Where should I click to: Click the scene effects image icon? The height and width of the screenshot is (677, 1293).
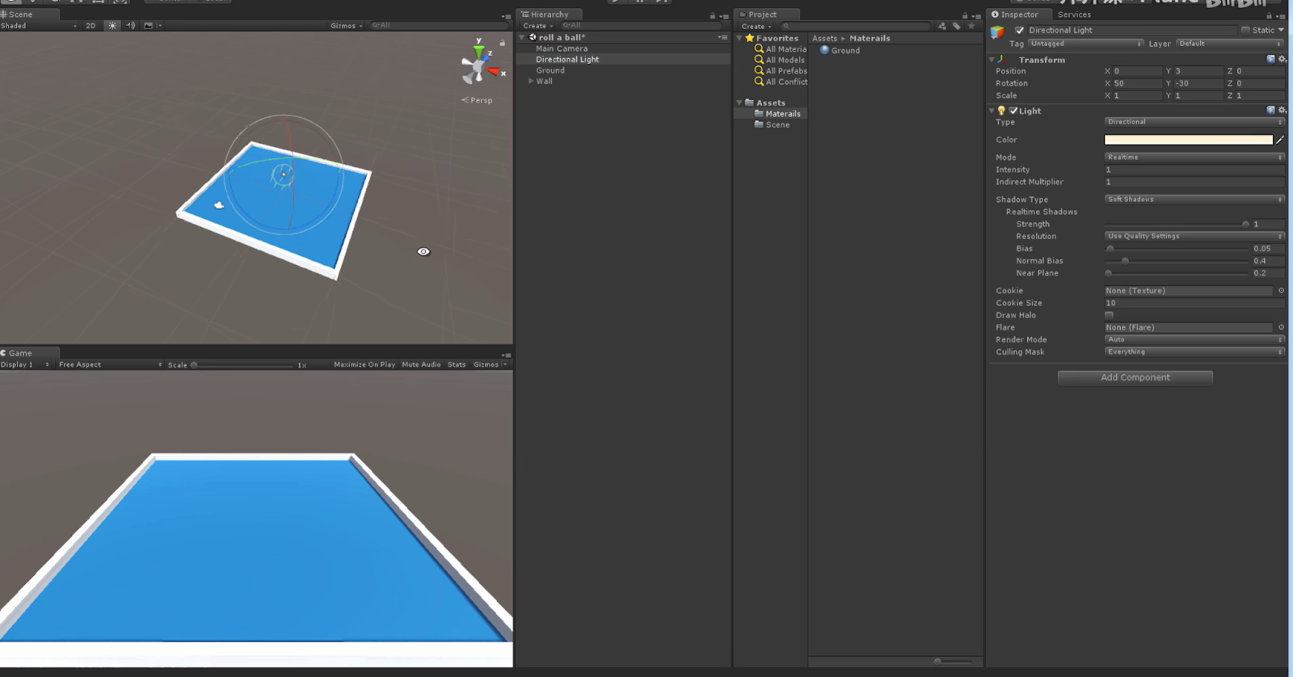pos(148,26)
